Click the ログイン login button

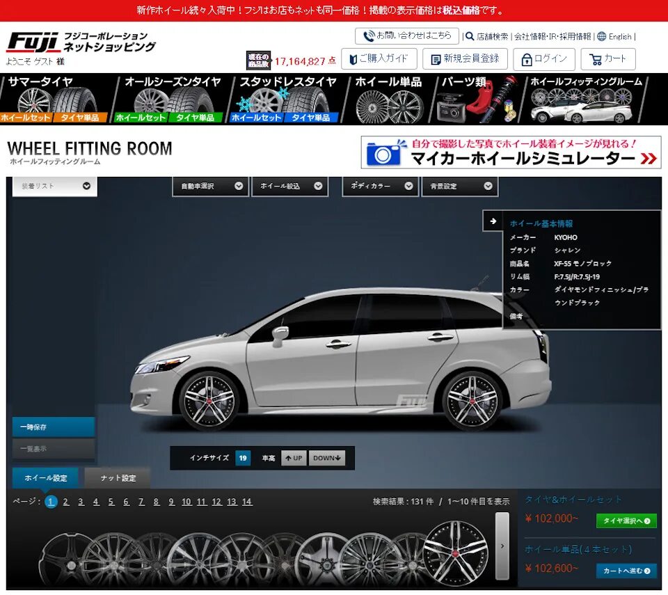(x=544, y=59)
